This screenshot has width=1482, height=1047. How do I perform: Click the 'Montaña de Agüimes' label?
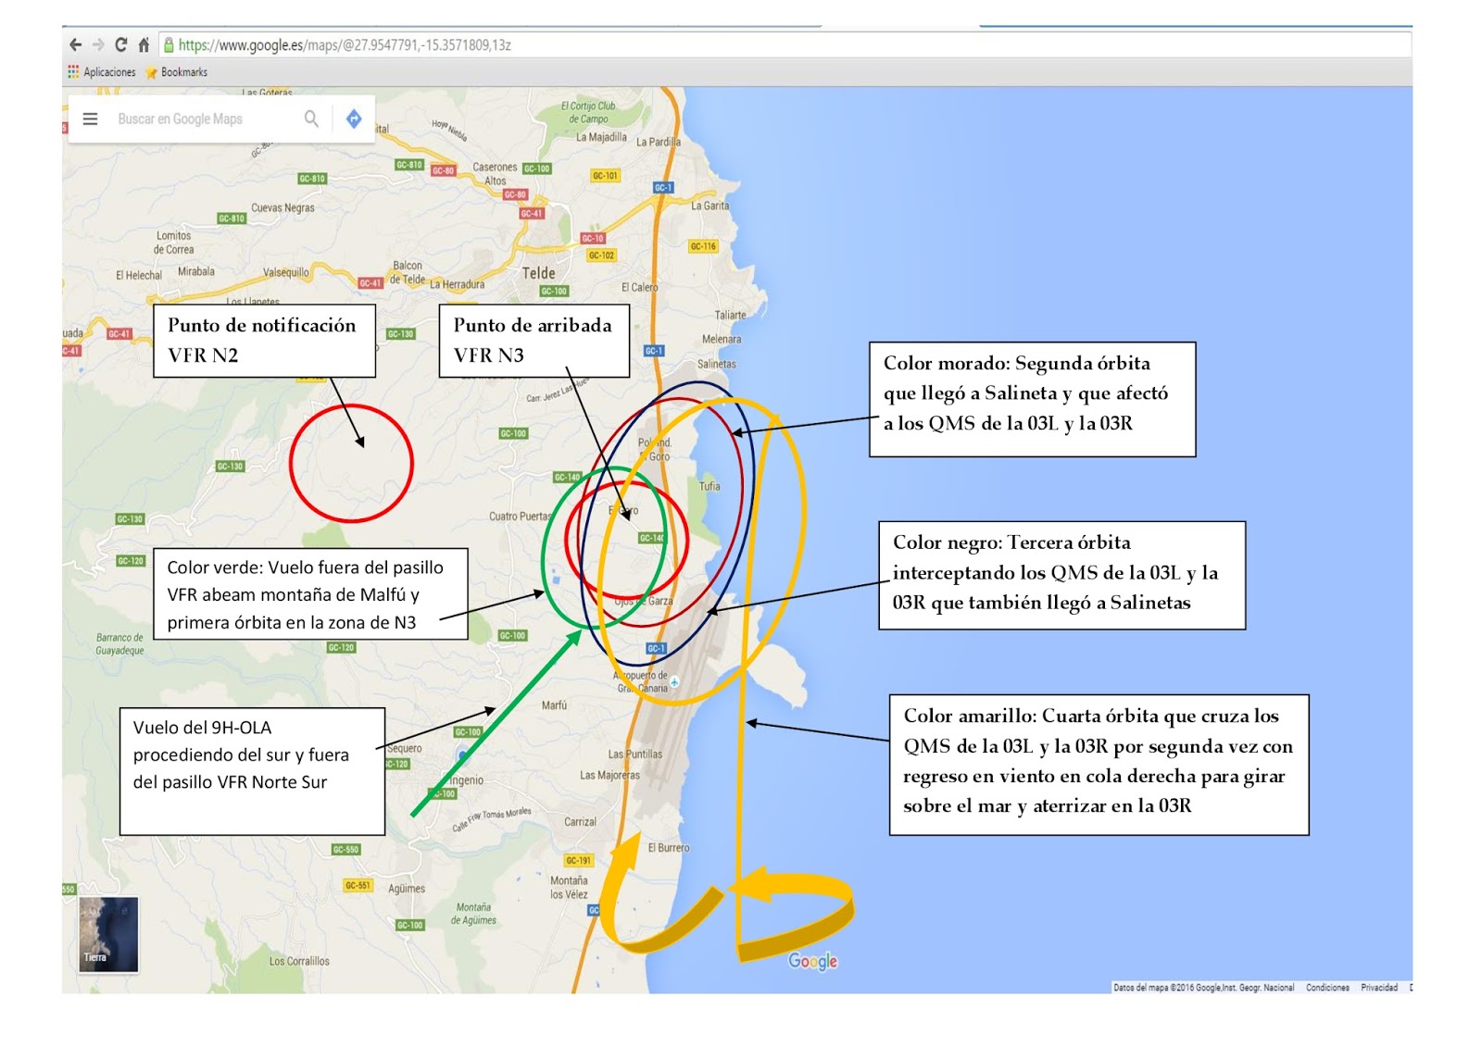(x=473, y=914)
